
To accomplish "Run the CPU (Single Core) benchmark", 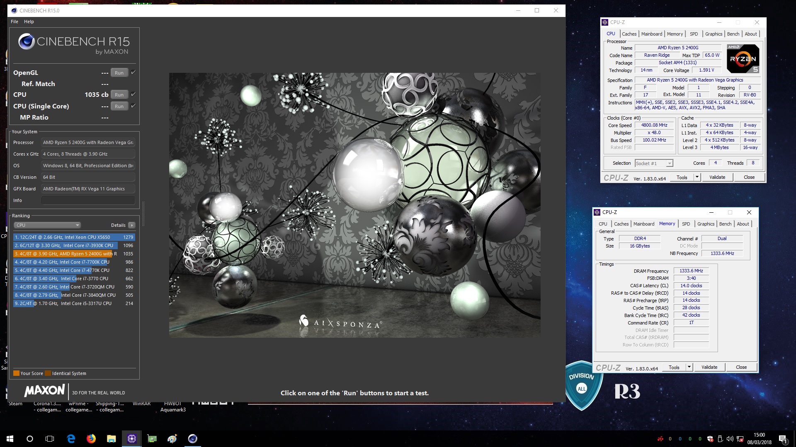I will click(119, 106).
